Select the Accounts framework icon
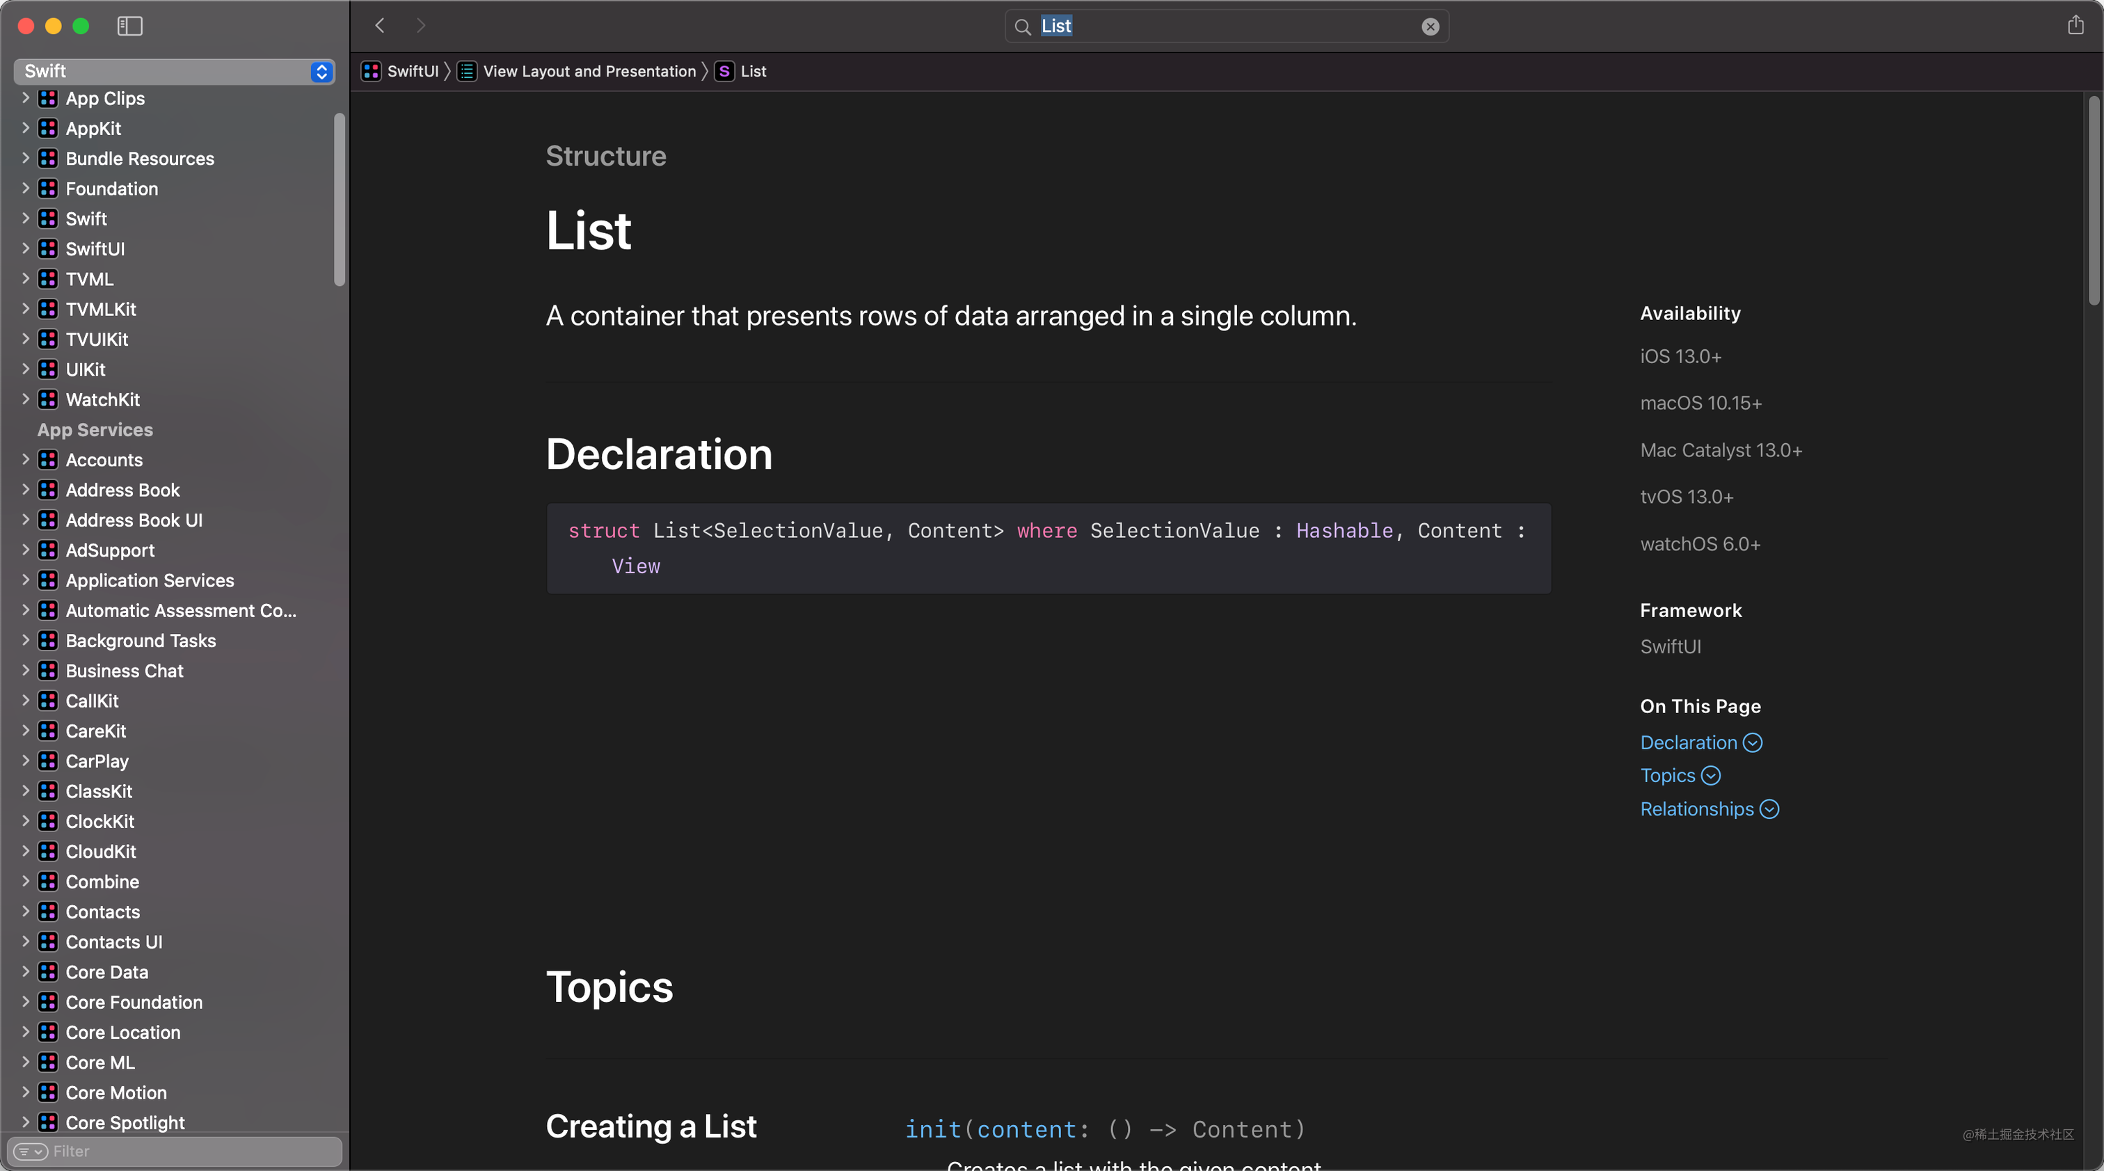Screen dimensions: 2104x1171 click(x=48, y=461)
